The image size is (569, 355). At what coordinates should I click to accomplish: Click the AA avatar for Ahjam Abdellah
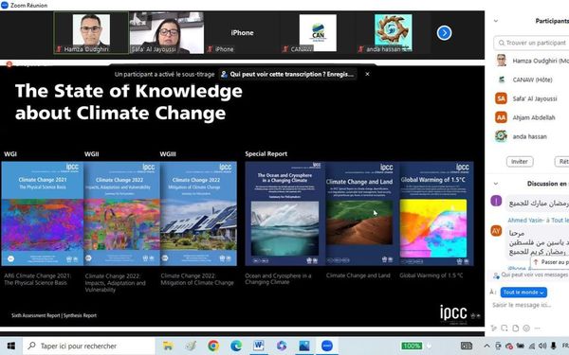click(501, 117)
